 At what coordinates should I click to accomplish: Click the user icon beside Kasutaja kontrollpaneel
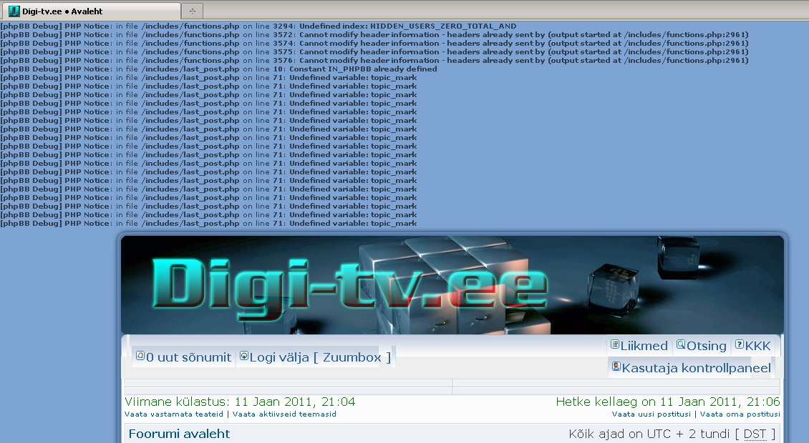pyautogui.click(x=616, y=367)
